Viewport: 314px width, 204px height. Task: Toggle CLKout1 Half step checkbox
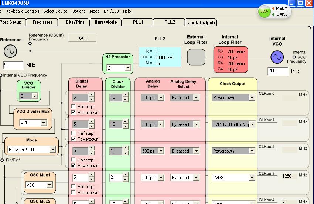73,133
